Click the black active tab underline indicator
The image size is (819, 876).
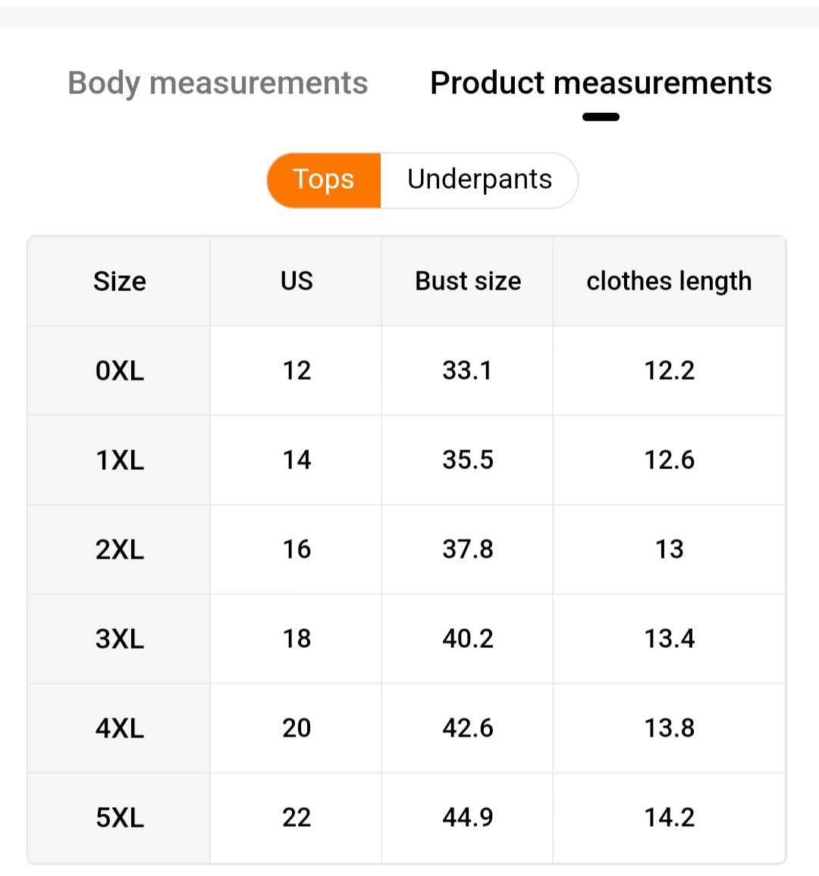[x=601, y=117]
